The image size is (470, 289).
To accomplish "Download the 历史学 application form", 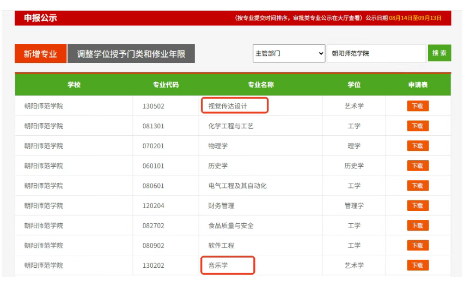I will click(417, 166).
